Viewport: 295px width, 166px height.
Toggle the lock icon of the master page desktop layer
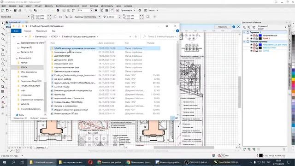[257, 47]
